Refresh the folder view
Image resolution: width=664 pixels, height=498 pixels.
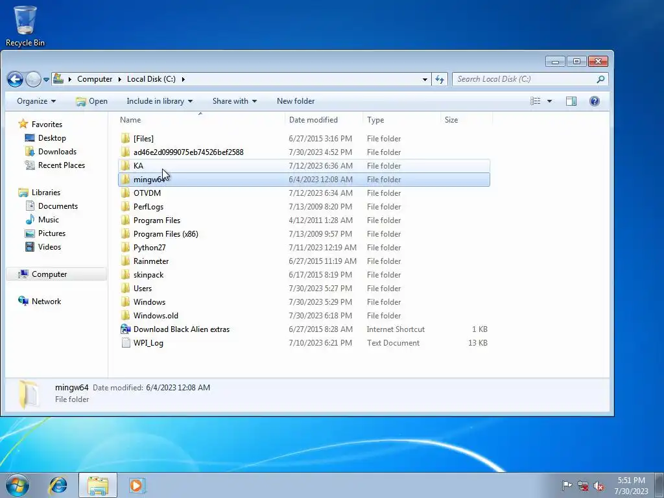(x=440, y=79)
